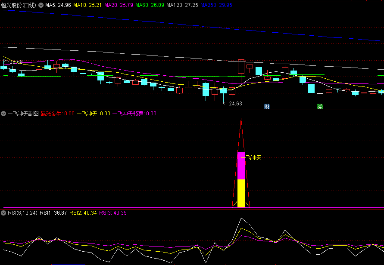Click the MA60: 26.89 label
Viewport: 384px width, 265px height.
[x=150, y=5]
